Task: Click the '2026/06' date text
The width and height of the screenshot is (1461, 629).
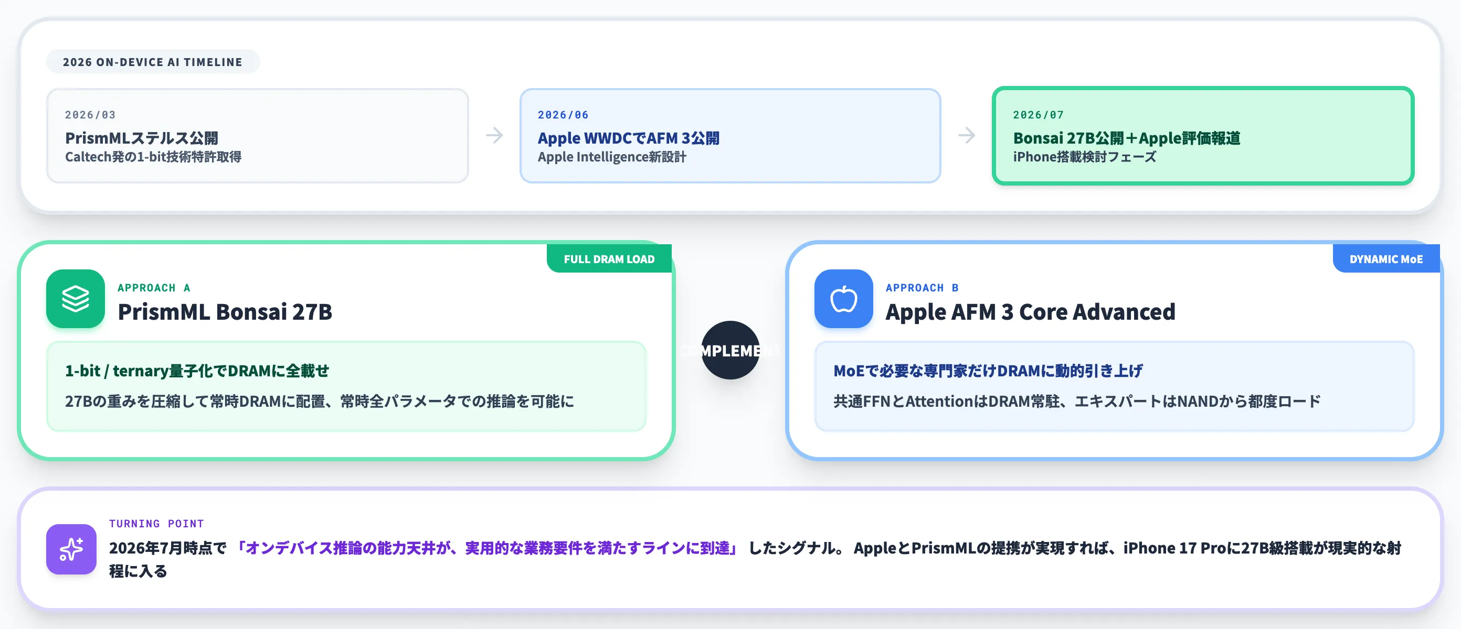Action: (x=563, y=114)
